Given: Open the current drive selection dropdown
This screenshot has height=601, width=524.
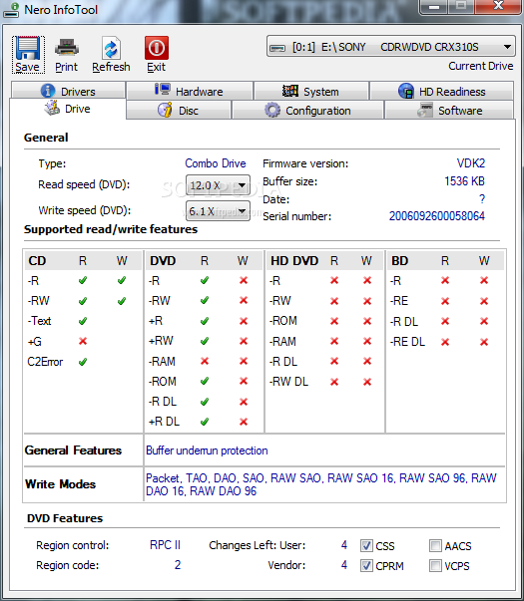Looking at the screenshot, I should 391,47.
